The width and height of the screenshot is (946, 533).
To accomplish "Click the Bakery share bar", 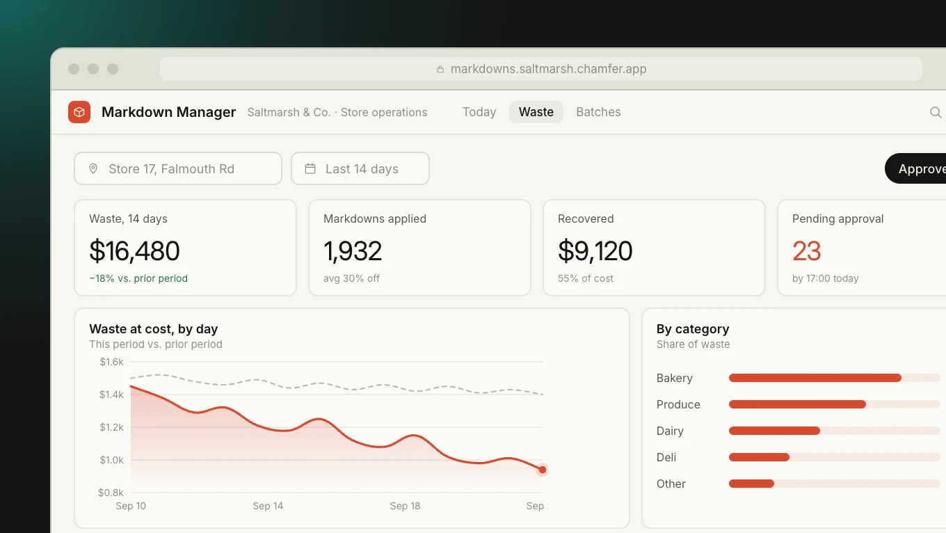I will [x=835, y=378].
